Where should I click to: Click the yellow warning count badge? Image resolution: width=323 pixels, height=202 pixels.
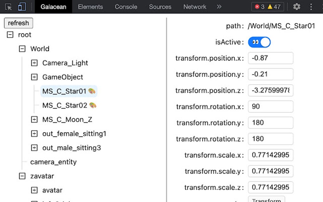tap(274, 7)
